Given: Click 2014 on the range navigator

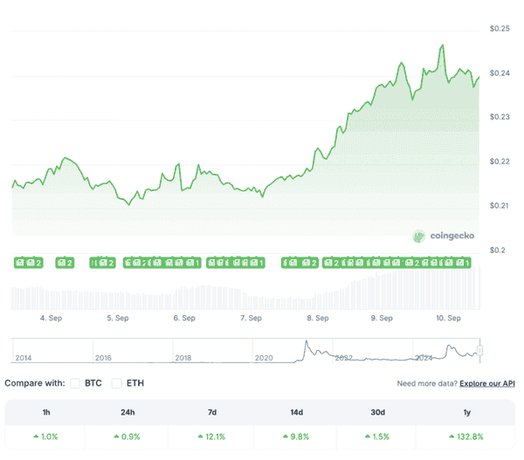Looking at the screenshot, I should click(x=23, y=358).
